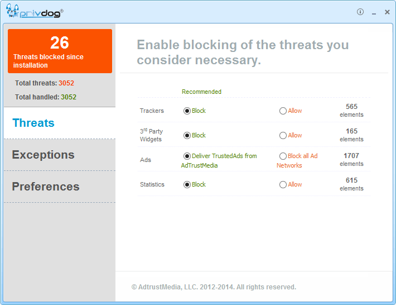This screenshot has width=396, height=305.
Task: Minimize the PrivDog window
Action: tap(374, 12)
